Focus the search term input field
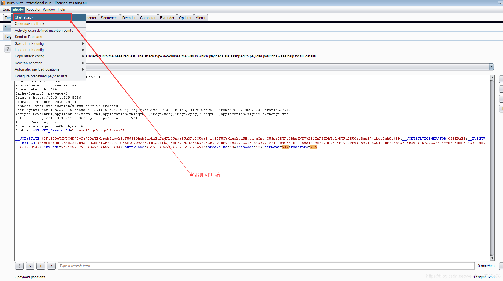The image size is (503, 281). 266,266
